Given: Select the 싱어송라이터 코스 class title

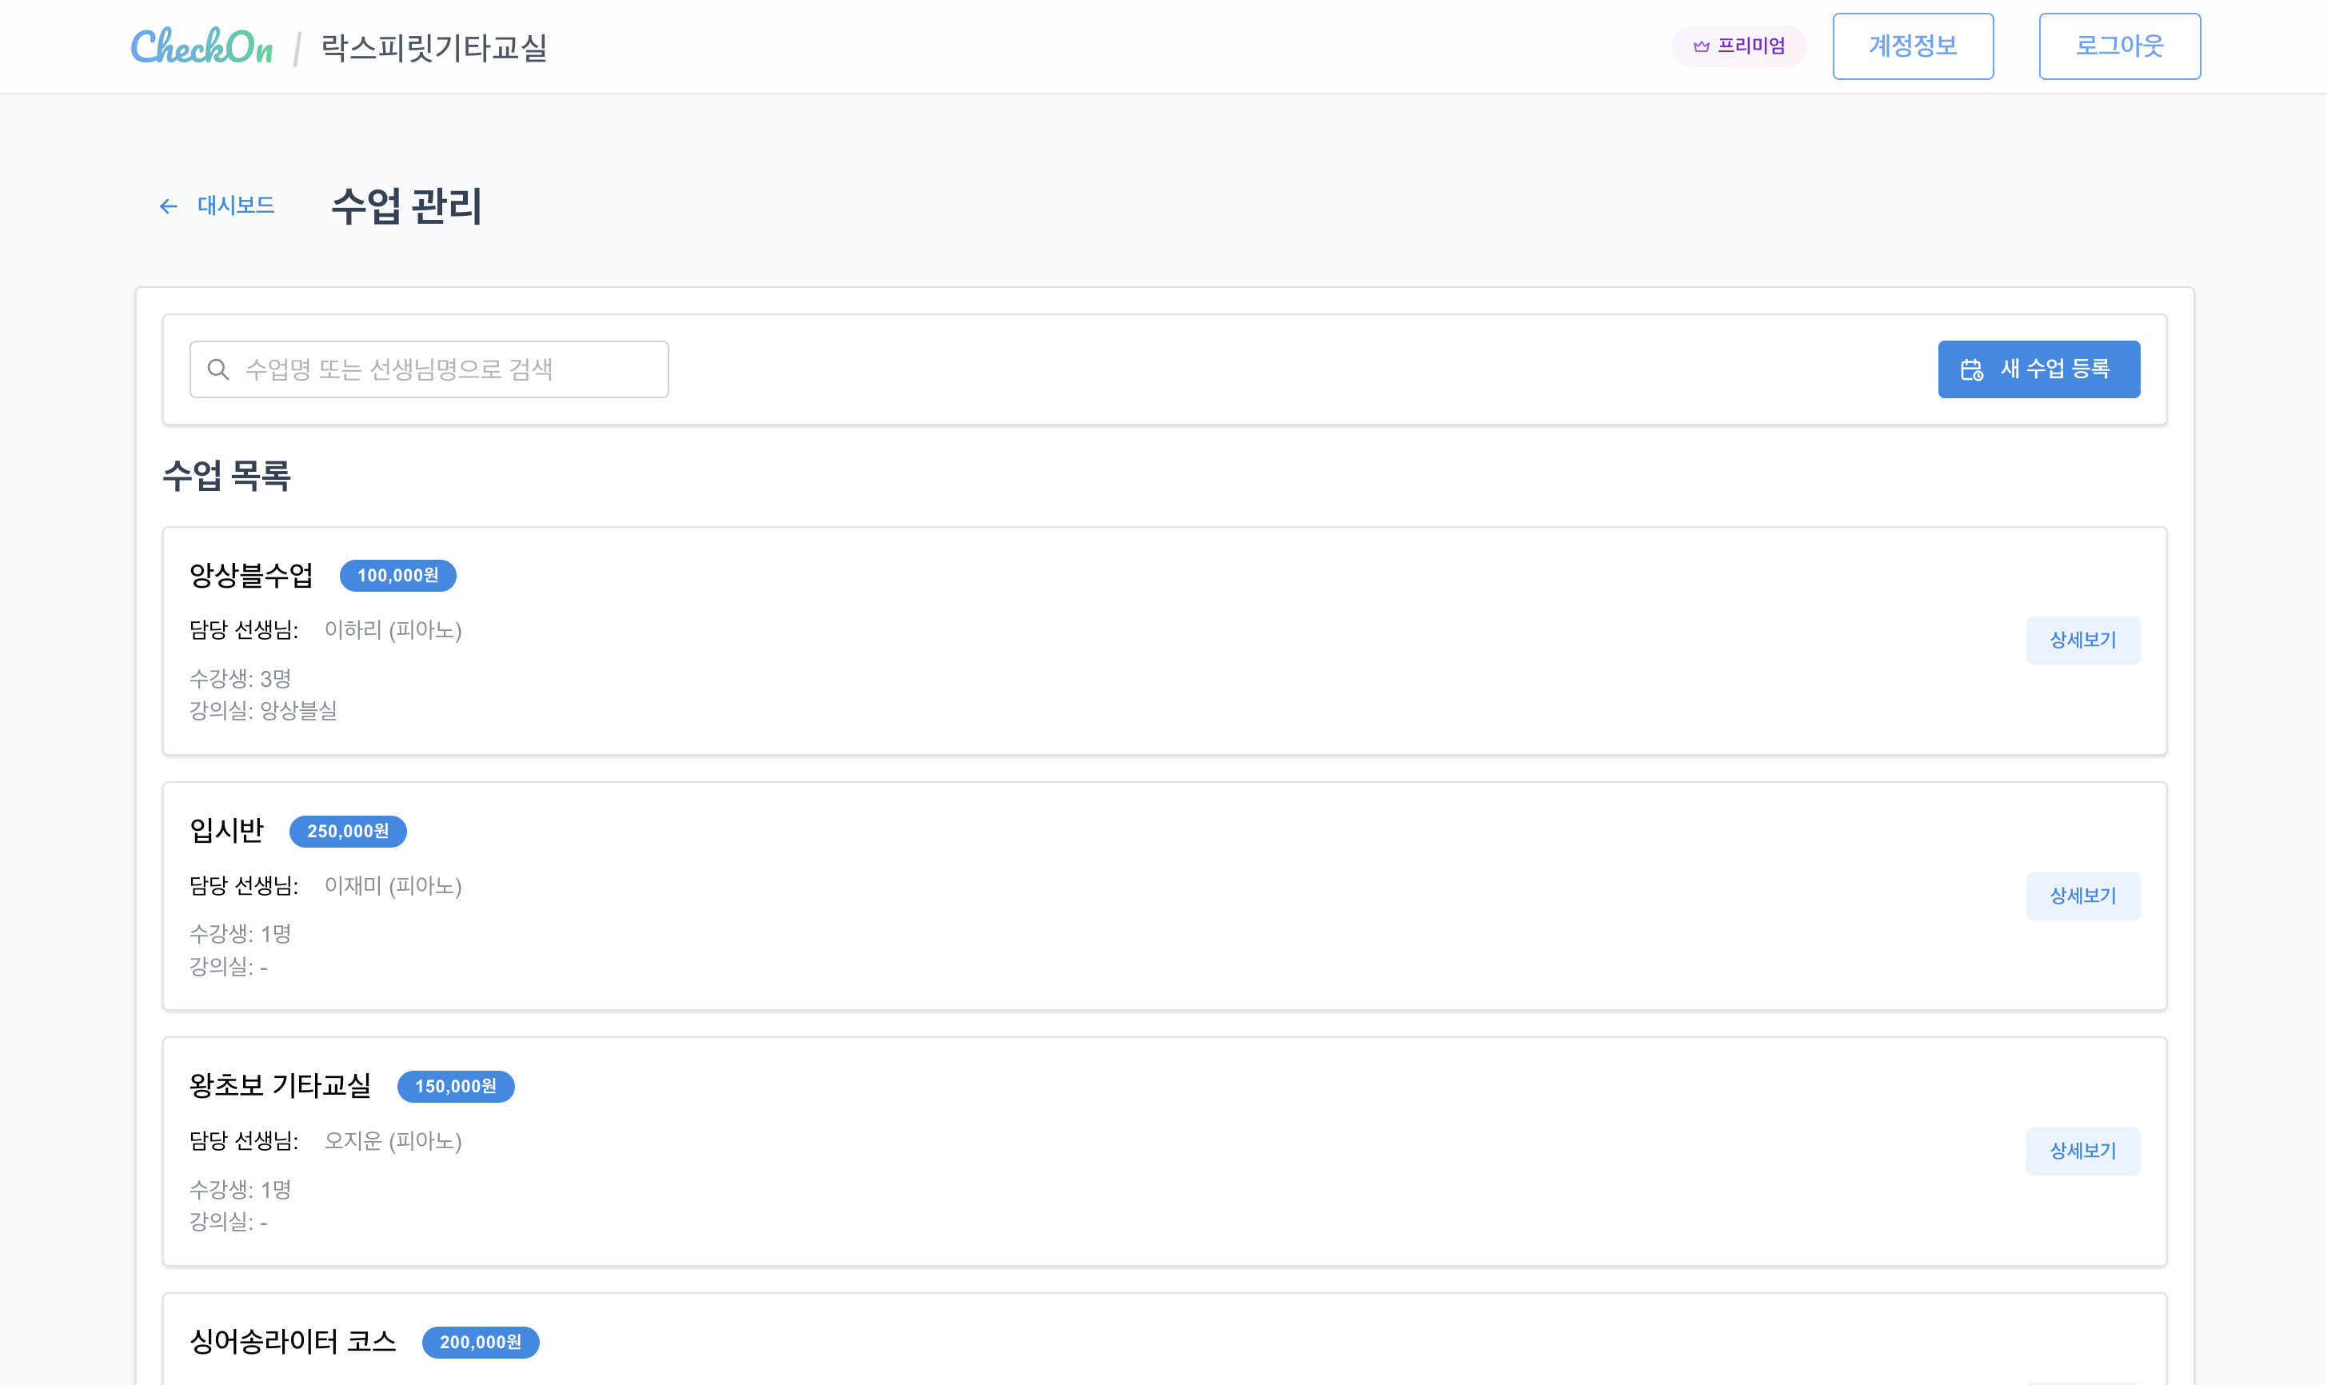Looking at the screenshot, I should 292,1342.
